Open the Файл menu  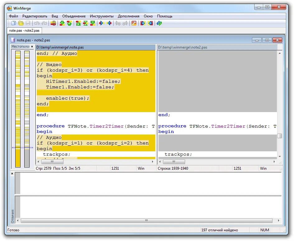click(13, 16)
